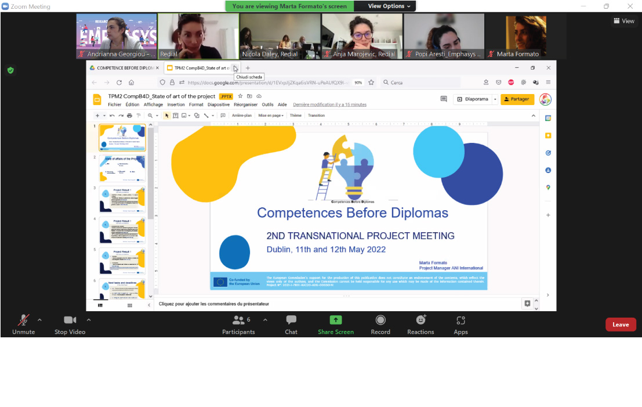642x407 pixels.
Task: Start the Diaporama slideshow
Action: (473, 99)
